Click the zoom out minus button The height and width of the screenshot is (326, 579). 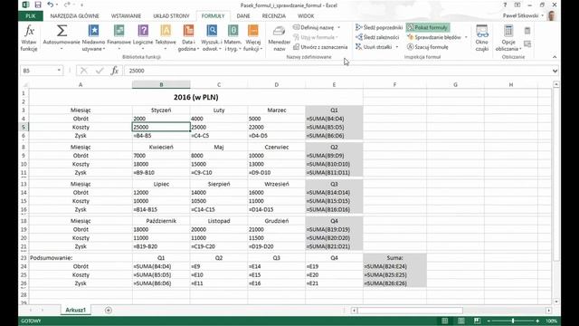click(489, 321)
